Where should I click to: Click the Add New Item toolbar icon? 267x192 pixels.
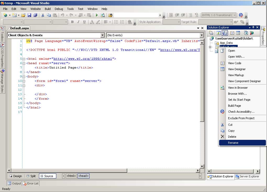tap(14, 15)
